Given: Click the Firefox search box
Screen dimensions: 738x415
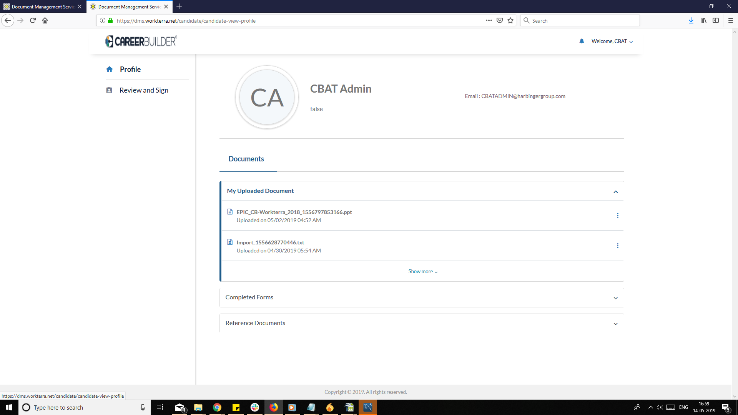Looking at the screenshot, I should (580, 21).
